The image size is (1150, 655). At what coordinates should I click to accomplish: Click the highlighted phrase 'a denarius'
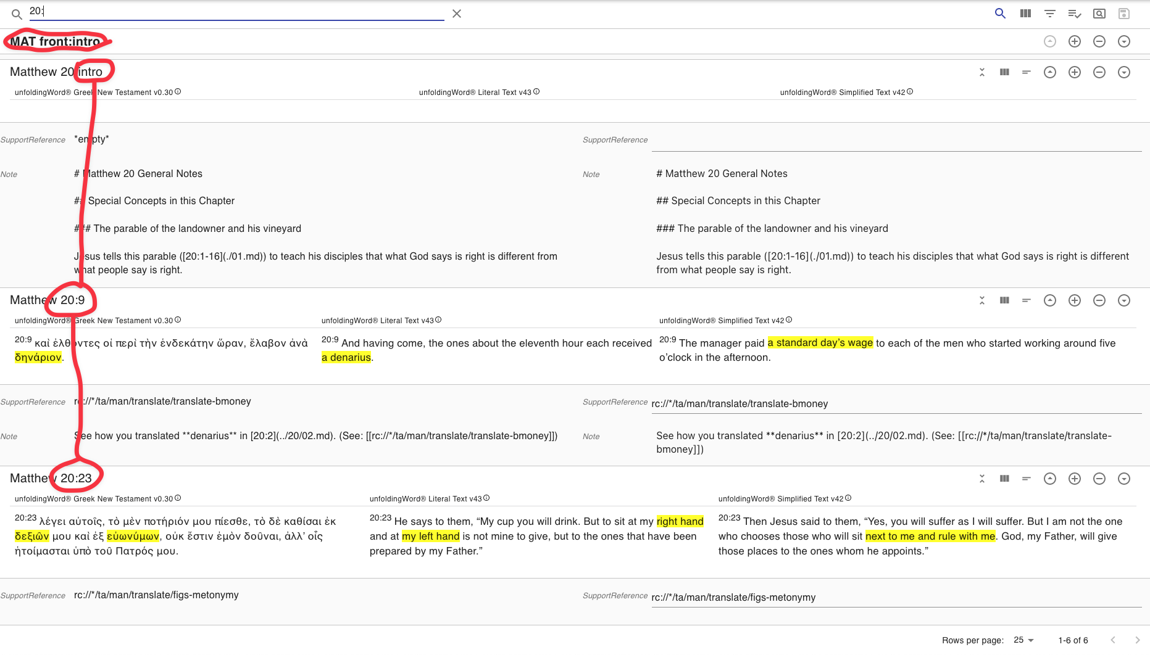pyautogui.click(x=346, y=357)
